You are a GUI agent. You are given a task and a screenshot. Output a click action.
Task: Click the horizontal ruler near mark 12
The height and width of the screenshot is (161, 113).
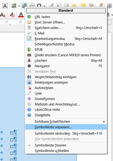[x=20, y=22]
